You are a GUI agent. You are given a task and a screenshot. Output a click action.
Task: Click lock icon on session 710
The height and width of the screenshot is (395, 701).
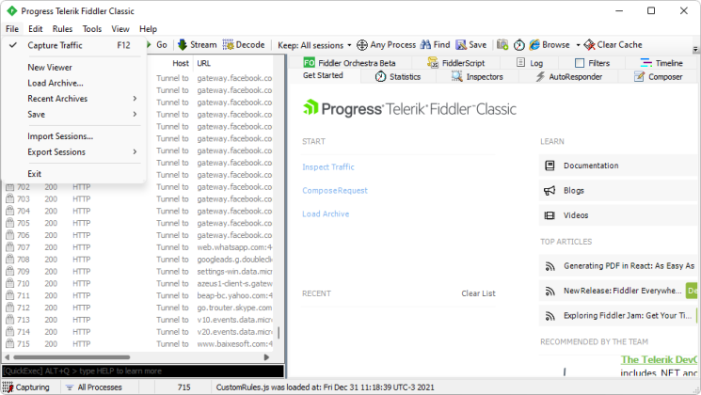pos(9,283)
